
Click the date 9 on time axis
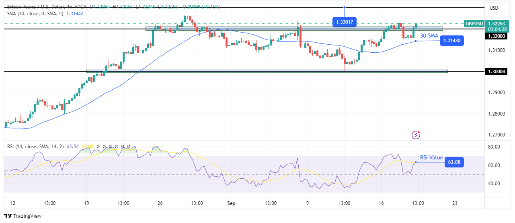click(308, 203)
